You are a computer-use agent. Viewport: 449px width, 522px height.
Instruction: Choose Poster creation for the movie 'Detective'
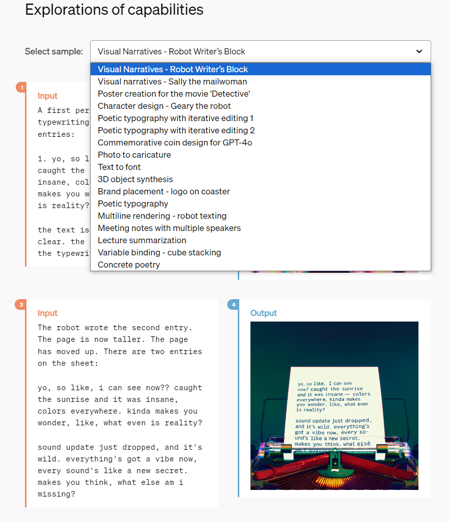(261, 94)
